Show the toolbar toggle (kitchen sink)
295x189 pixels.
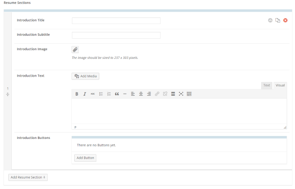click(189, 94)
